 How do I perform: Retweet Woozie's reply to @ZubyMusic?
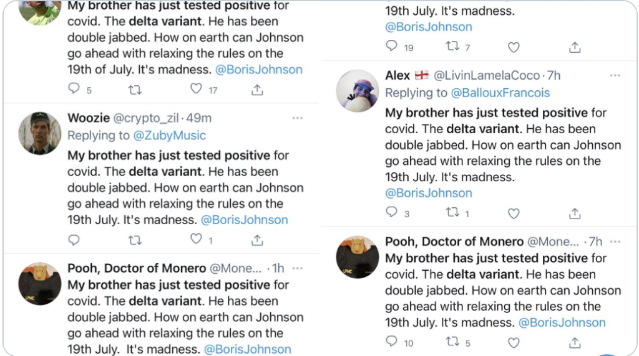pyautogui.click(x=135, y=240)
